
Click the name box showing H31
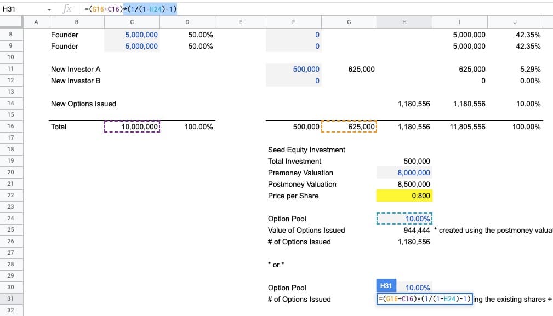coord(22,9)
